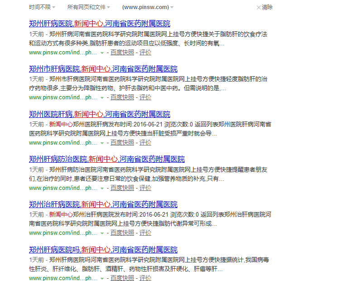Open result titled 郑州肝病医院吗,新闻中心
The height and width of the screenshot is (281, 341).
tap(103, 250)
